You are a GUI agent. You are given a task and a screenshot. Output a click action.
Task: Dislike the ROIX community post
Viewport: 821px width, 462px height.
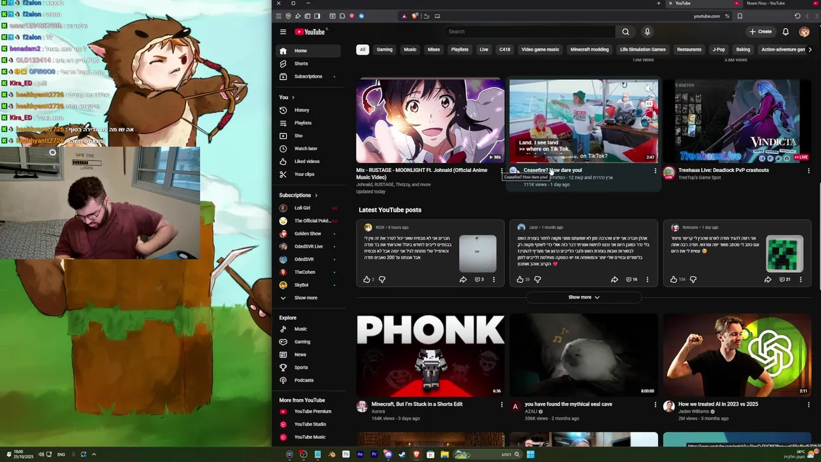[382, 279]
